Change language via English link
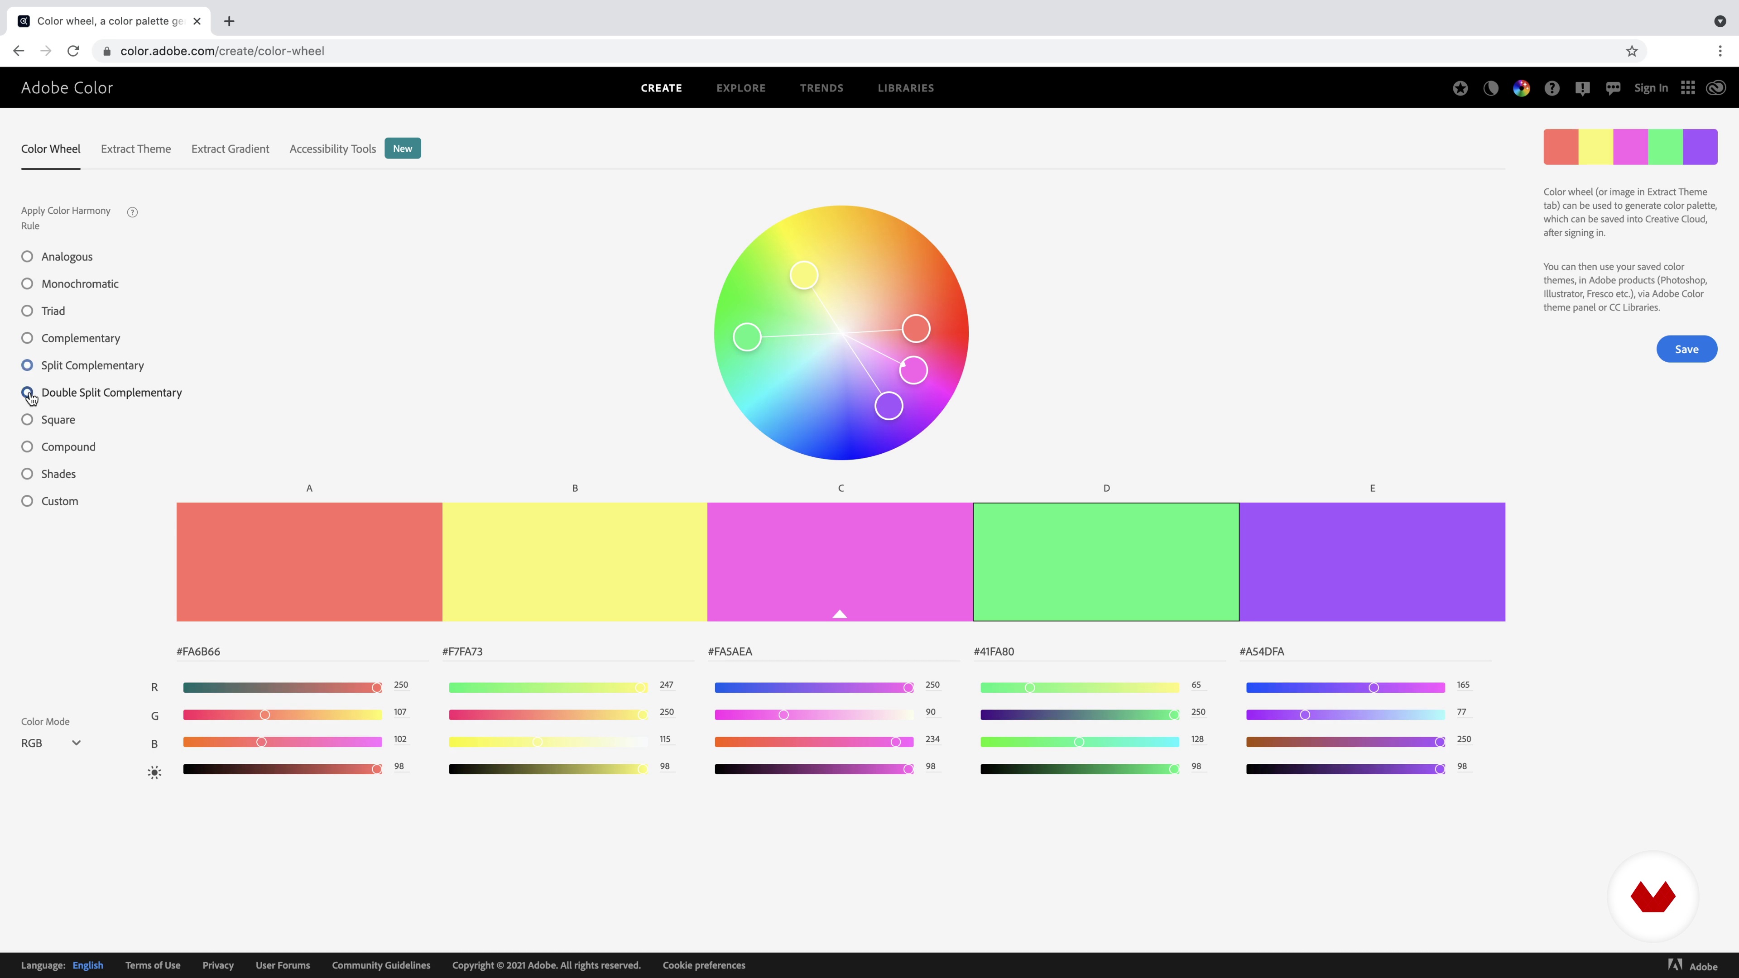This screenshot has height=978, width=1739. click(88, 965)
